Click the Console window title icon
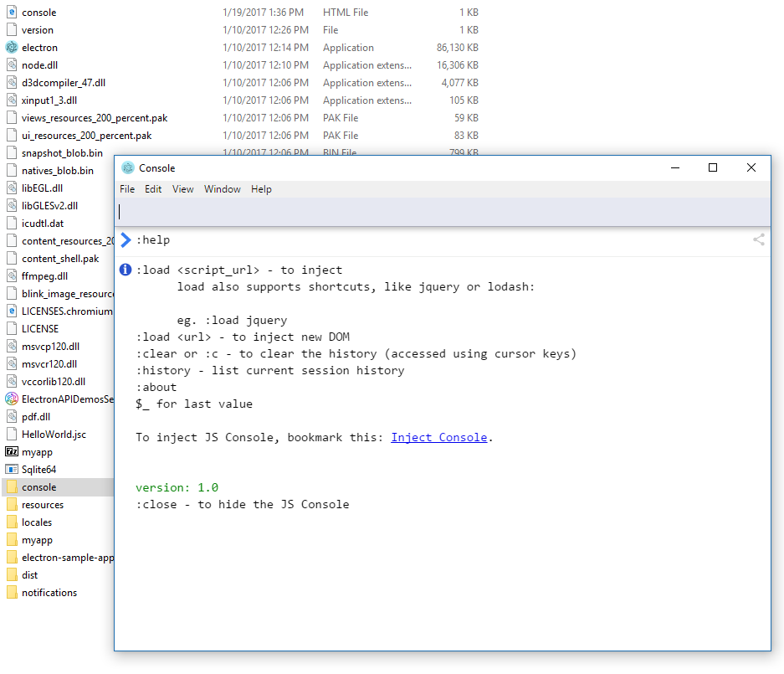 (x=128, y=168)
